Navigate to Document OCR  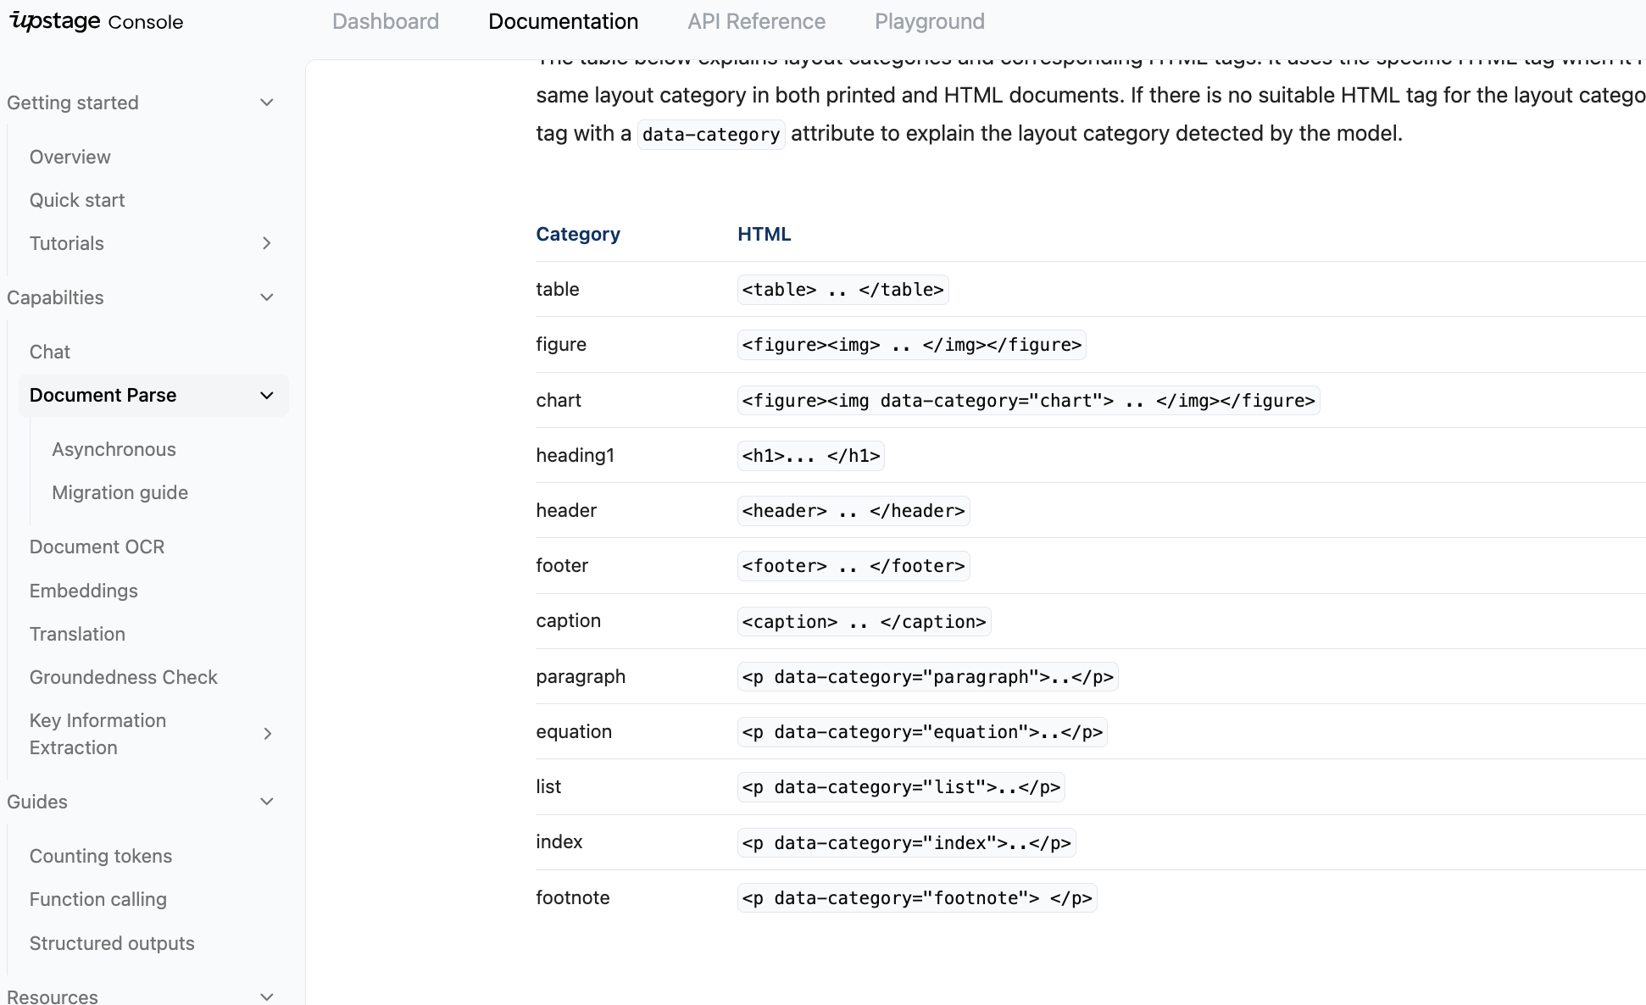(97, 547)
